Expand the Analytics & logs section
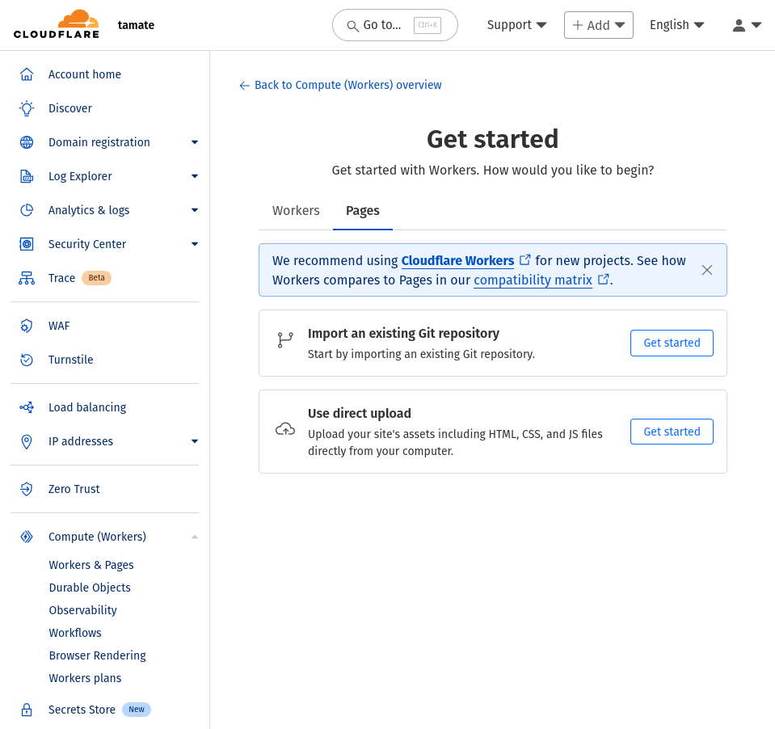Screen dimensions: 775x729 [194, 210]
